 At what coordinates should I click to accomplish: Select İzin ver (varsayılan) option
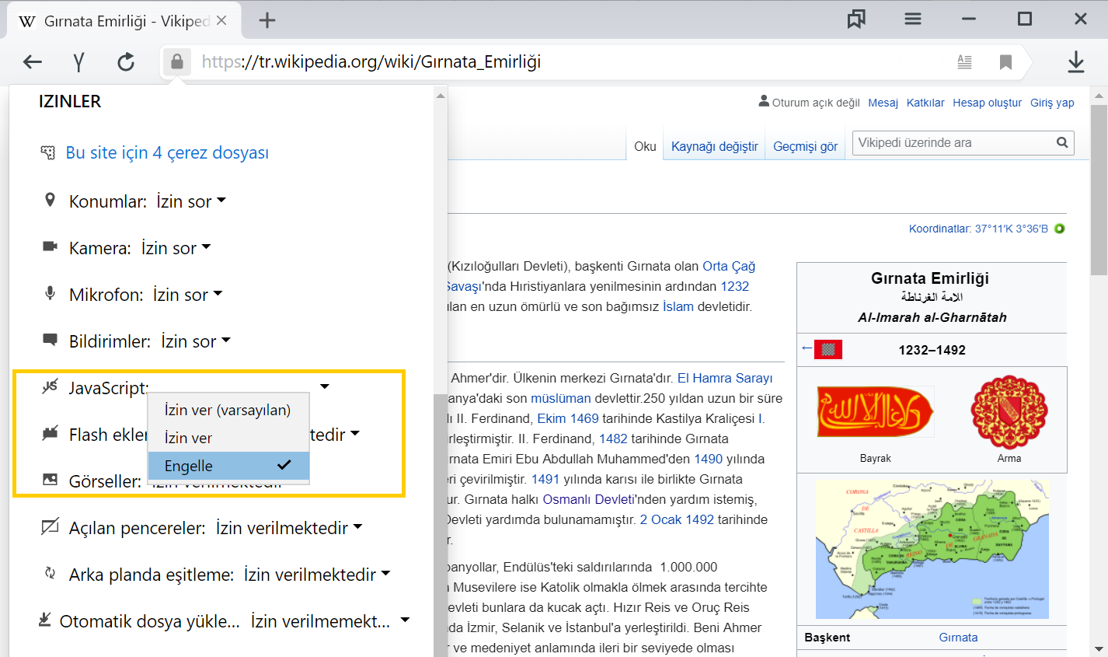point(228,410)
